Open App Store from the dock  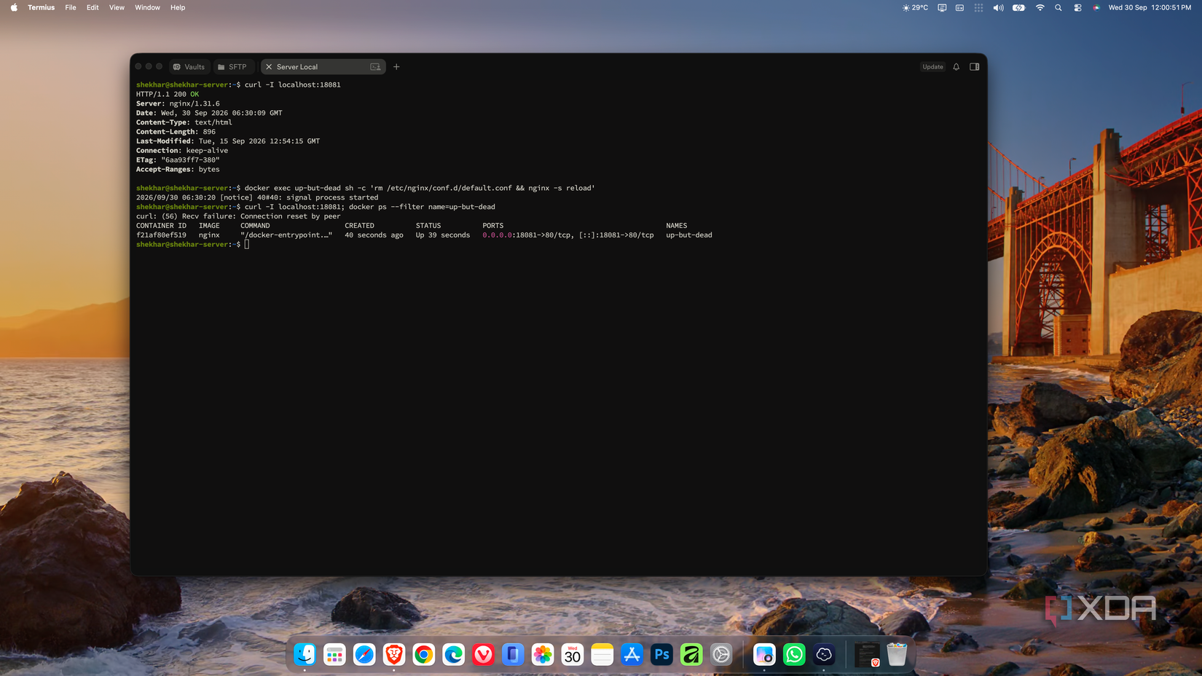[x=632, y=654]
